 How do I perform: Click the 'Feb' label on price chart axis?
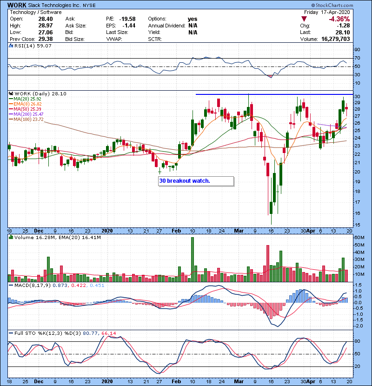tap(176, 231)
